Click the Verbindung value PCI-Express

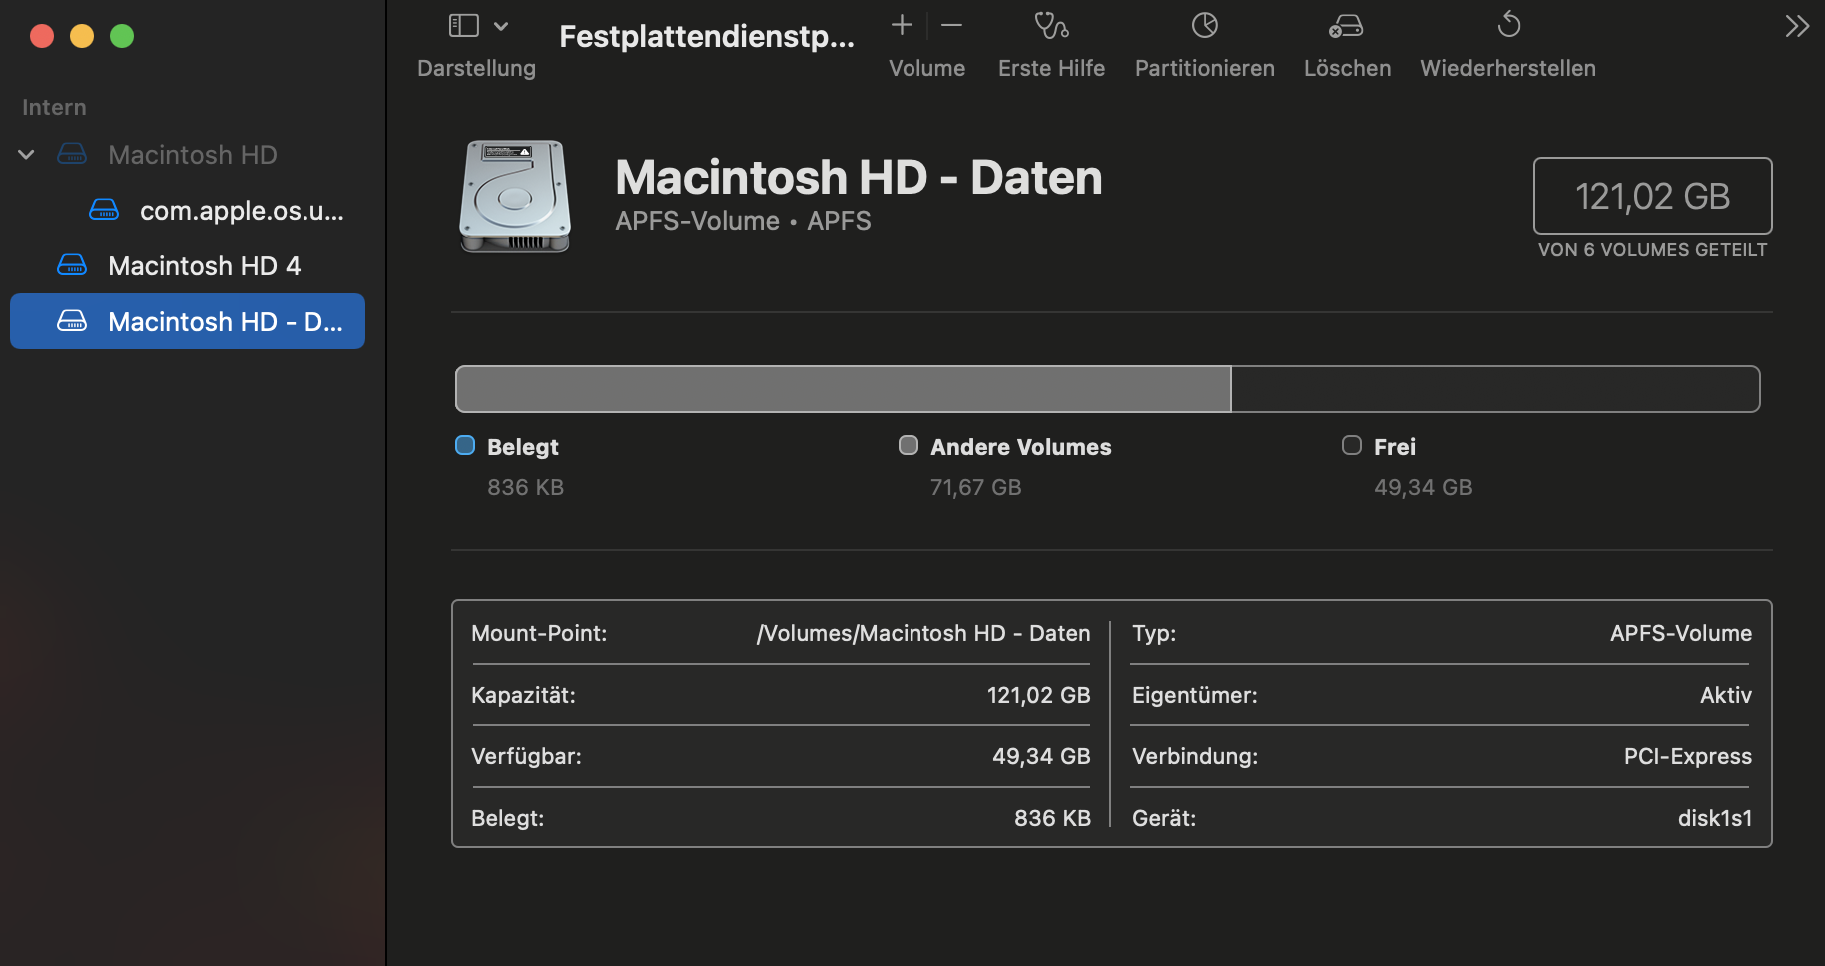[1687, 756]
